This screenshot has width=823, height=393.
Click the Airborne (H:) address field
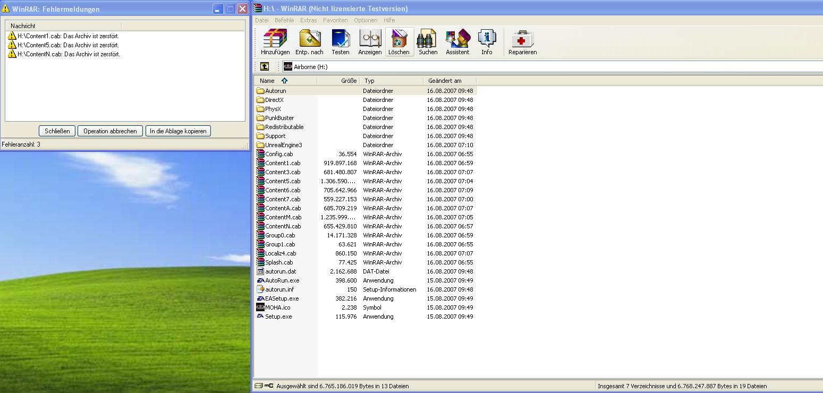(553, 66)
